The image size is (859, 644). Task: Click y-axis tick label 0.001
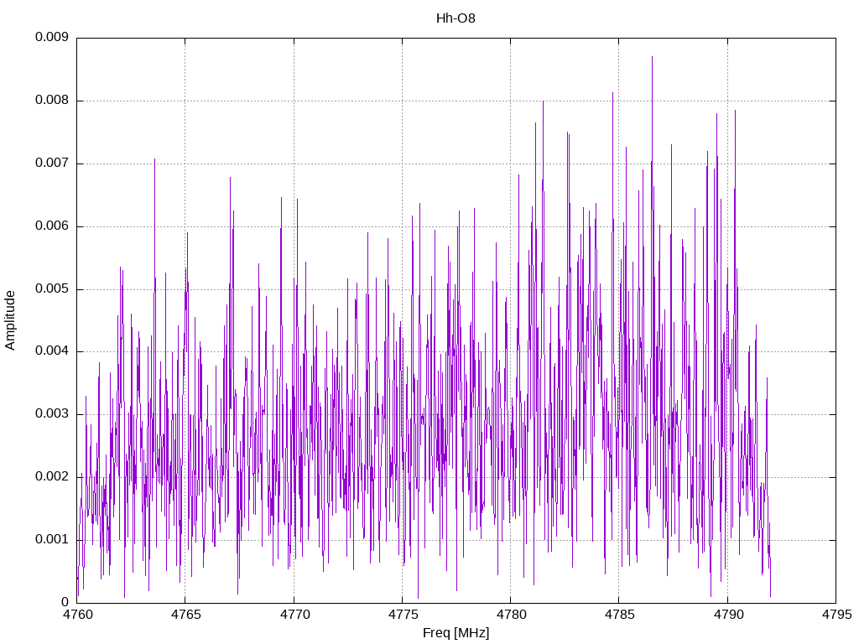click(52, 540)
